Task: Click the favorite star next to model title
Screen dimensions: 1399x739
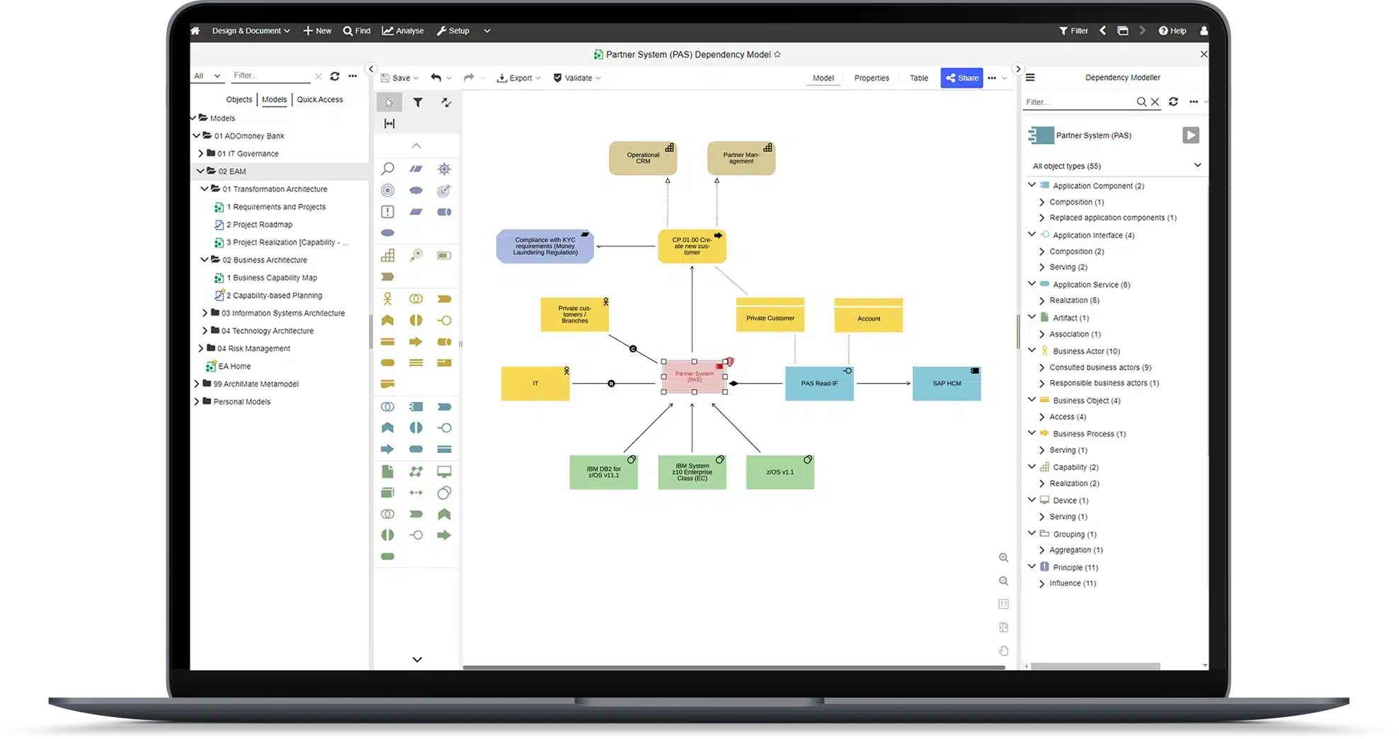Action: pos(777,55)
